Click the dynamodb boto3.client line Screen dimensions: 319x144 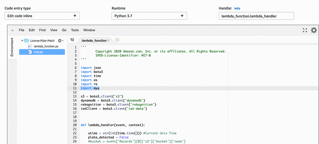tap(113, 100)
